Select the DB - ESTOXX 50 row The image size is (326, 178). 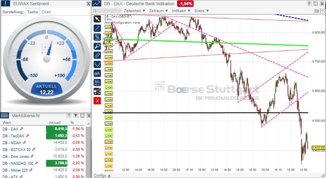pyautogui.click(x=43, y=149)
